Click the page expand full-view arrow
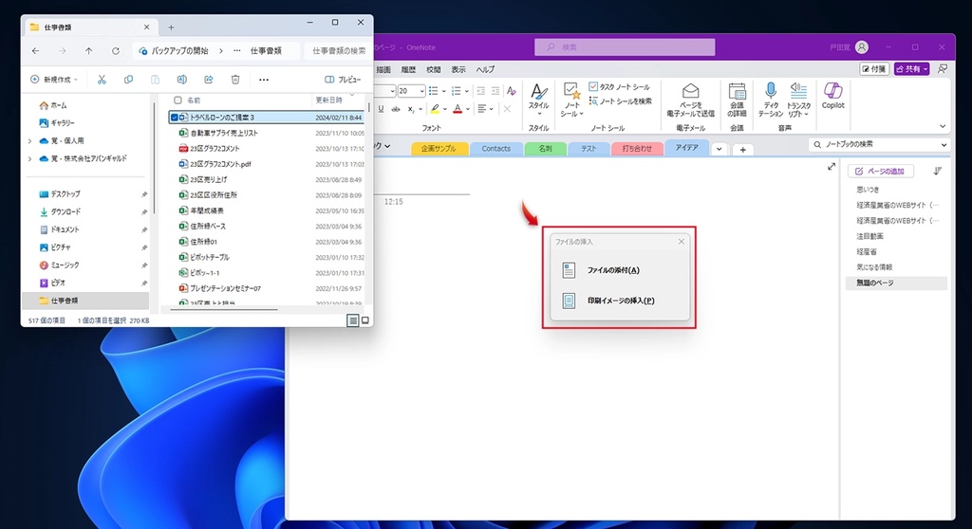This screenshot has width=972, height=529. pos(832,167)
